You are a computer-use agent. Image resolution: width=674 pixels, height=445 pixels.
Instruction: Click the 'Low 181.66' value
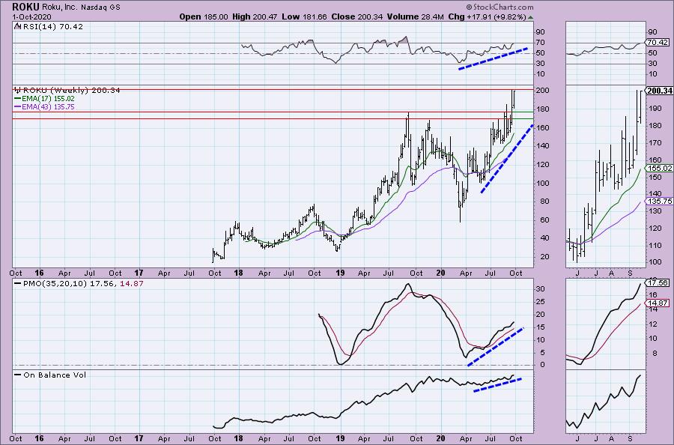point(304,16)
